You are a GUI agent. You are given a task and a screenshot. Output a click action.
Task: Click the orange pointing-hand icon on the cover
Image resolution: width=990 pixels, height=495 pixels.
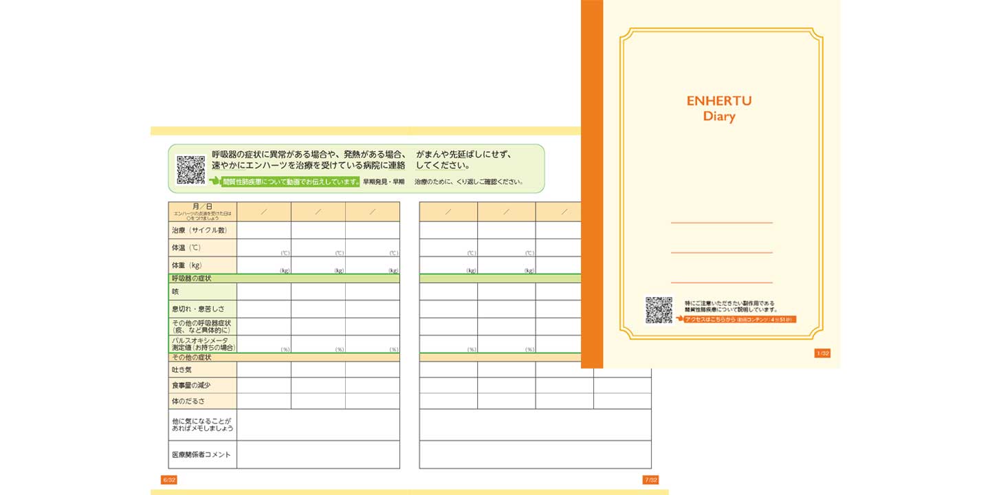(x=679, y=319)
